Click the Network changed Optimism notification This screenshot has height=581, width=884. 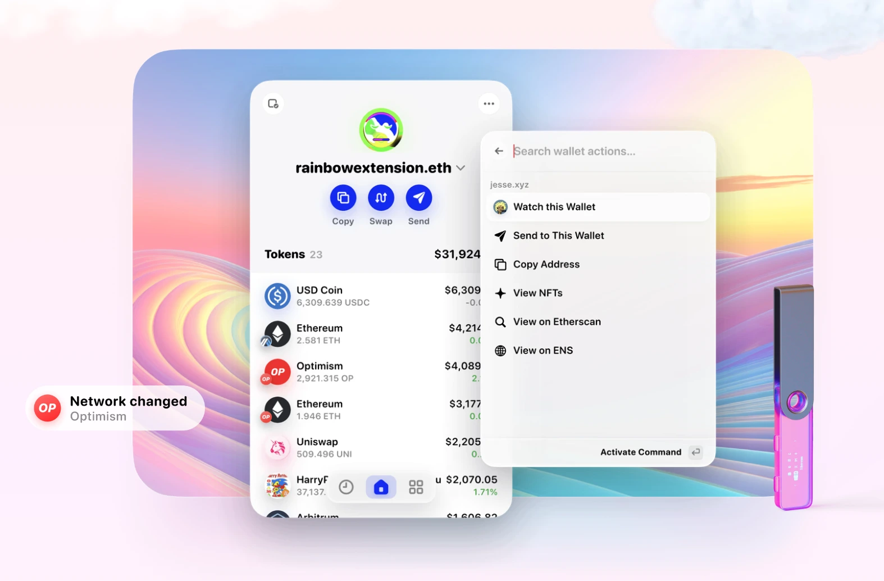115,408
